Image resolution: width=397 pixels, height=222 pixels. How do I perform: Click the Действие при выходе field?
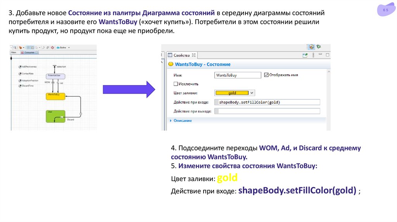[267, 111]
